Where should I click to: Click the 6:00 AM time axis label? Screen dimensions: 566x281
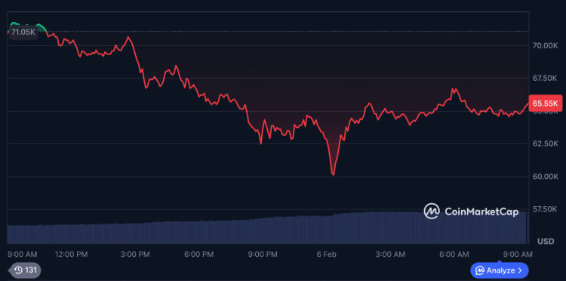(x=454, y=255)
